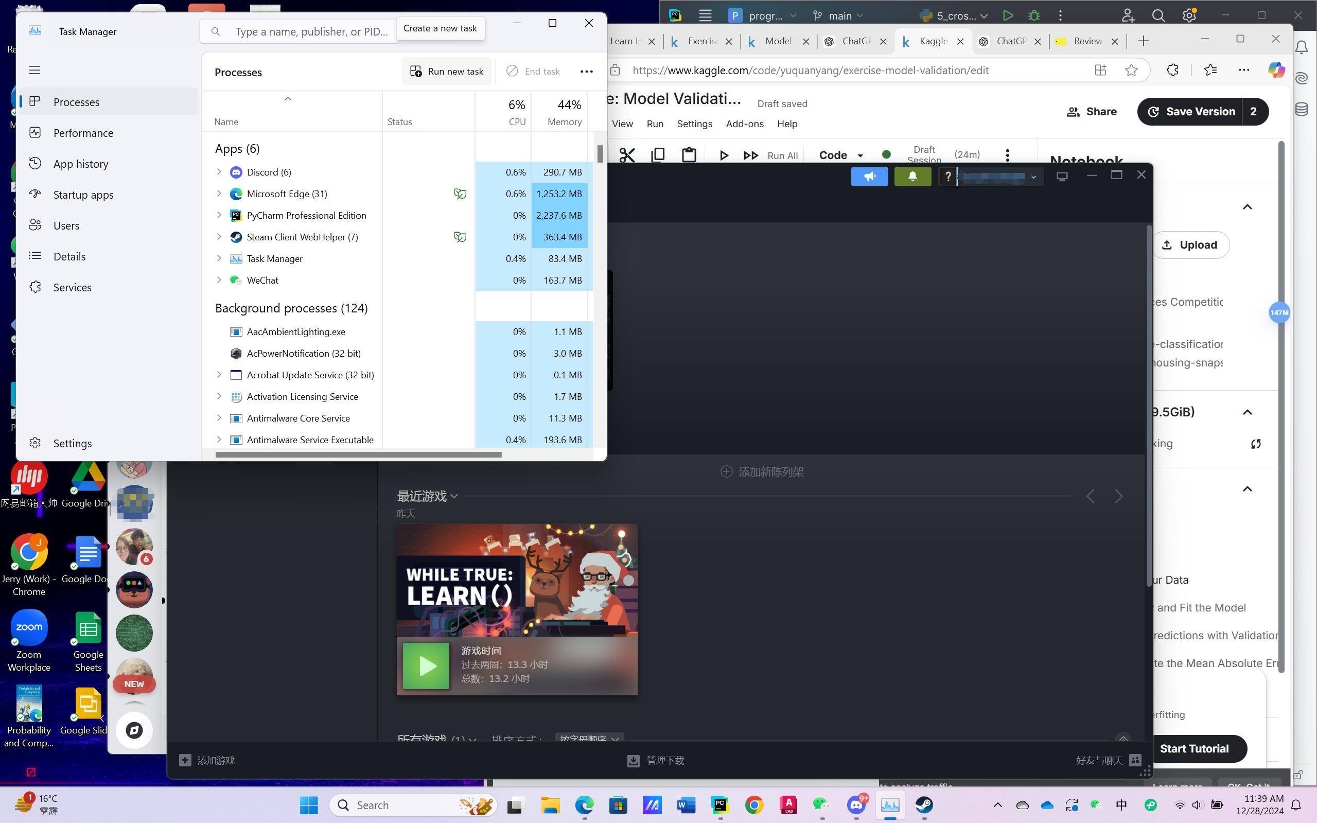Click Run new task button

(446, 72)
